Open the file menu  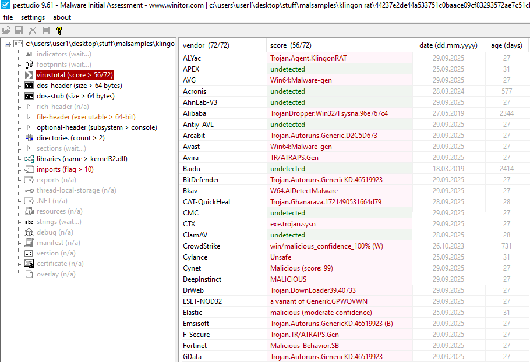tap(8, 17)
